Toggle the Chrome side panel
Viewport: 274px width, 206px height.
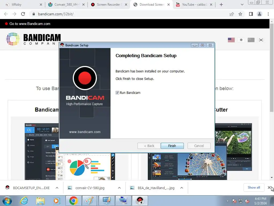click(251, 14)
